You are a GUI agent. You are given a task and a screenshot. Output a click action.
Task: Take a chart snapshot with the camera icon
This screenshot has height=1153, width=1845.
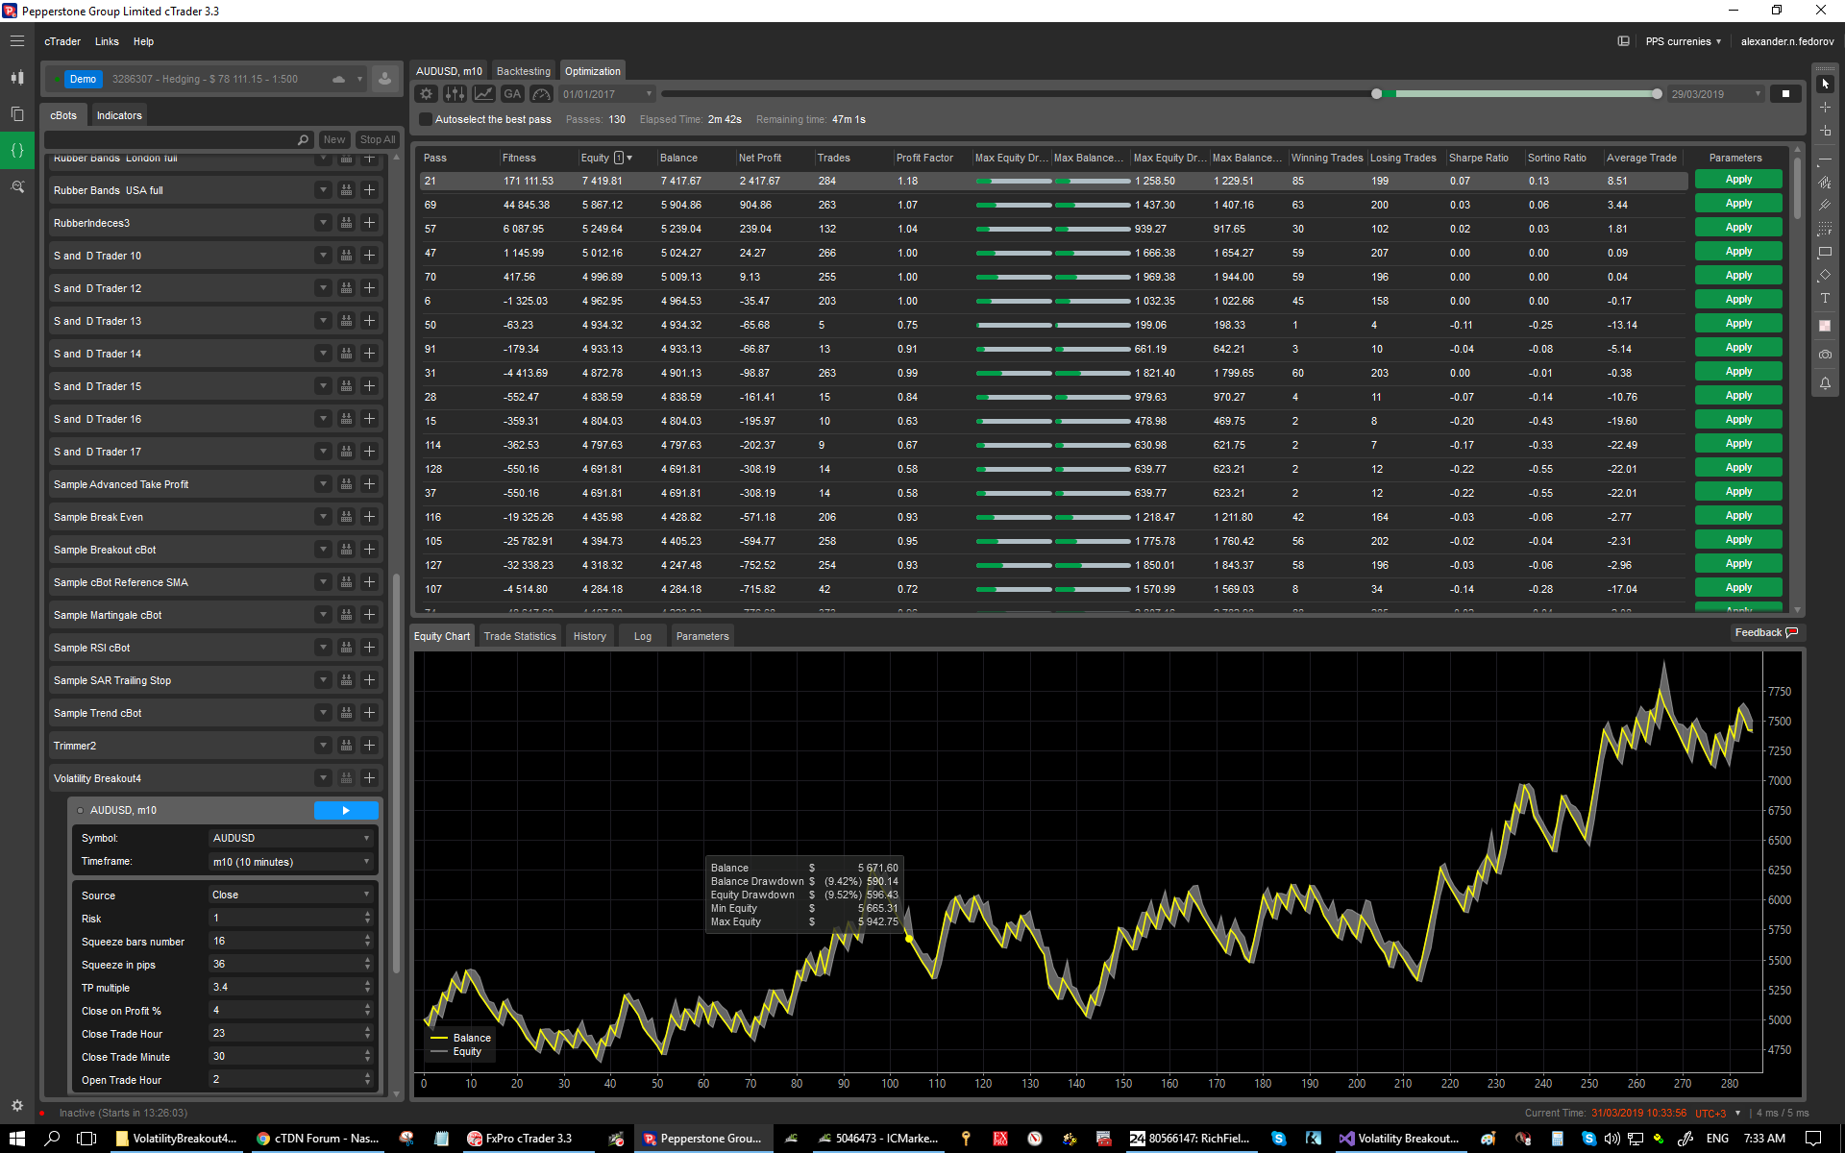(1825, 355)
